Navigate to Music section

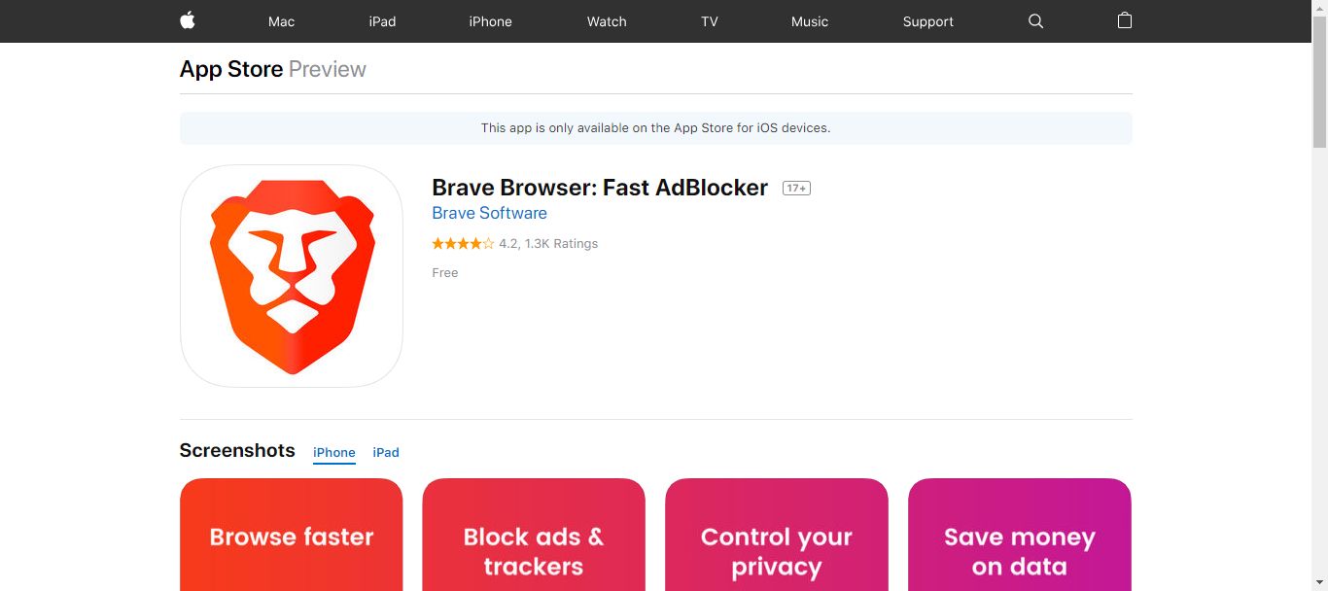[810, 21]
